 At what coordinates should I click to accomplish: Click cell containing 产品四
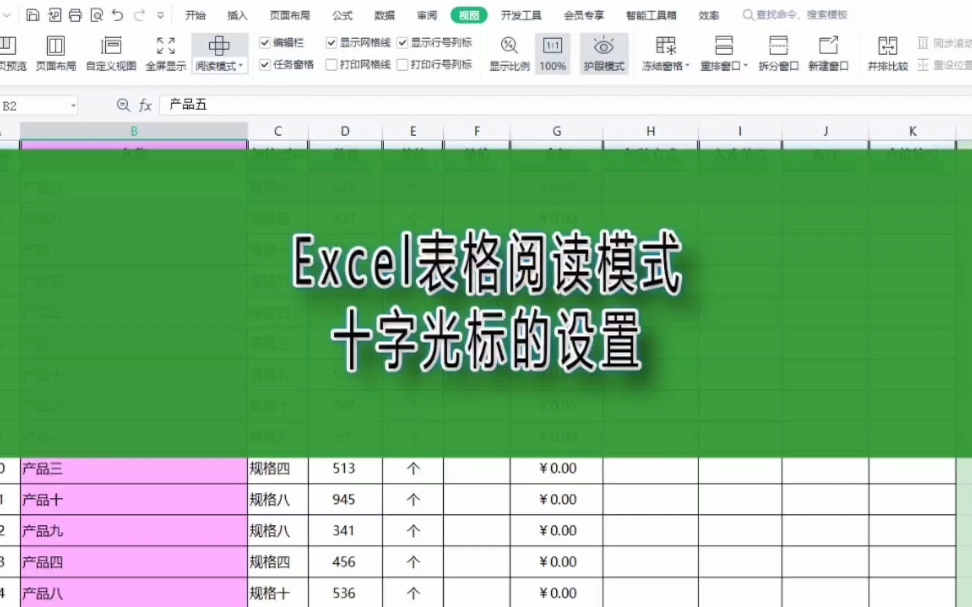[x=134, y=562]
